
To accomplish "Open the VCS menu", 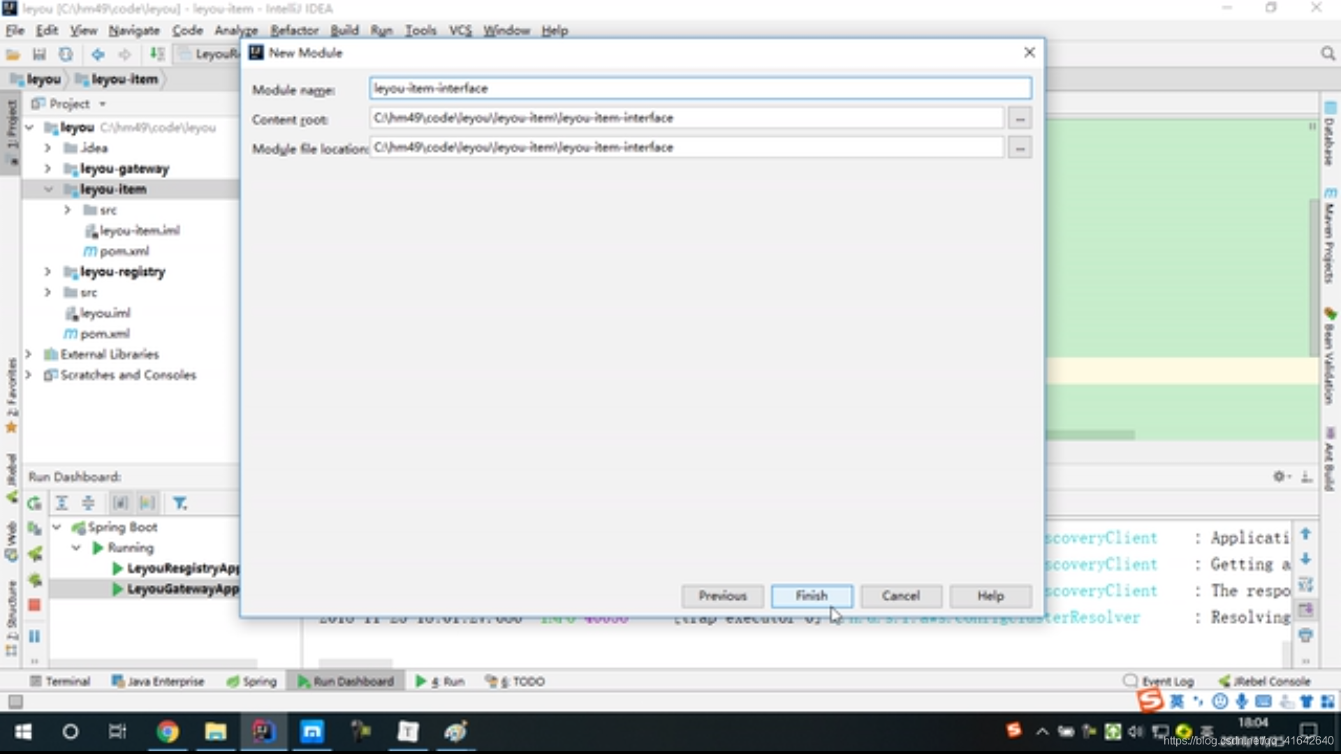I will tap(460, 30).
